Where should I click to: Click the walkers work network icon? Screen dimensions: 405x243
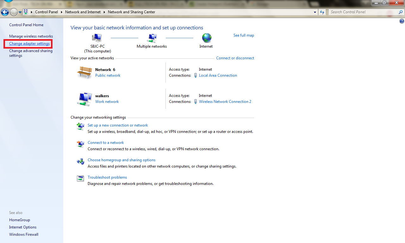tap(84, 99)
